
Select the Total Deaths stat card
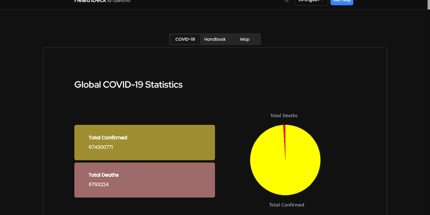pyautogui.click(x=144, y=180)
